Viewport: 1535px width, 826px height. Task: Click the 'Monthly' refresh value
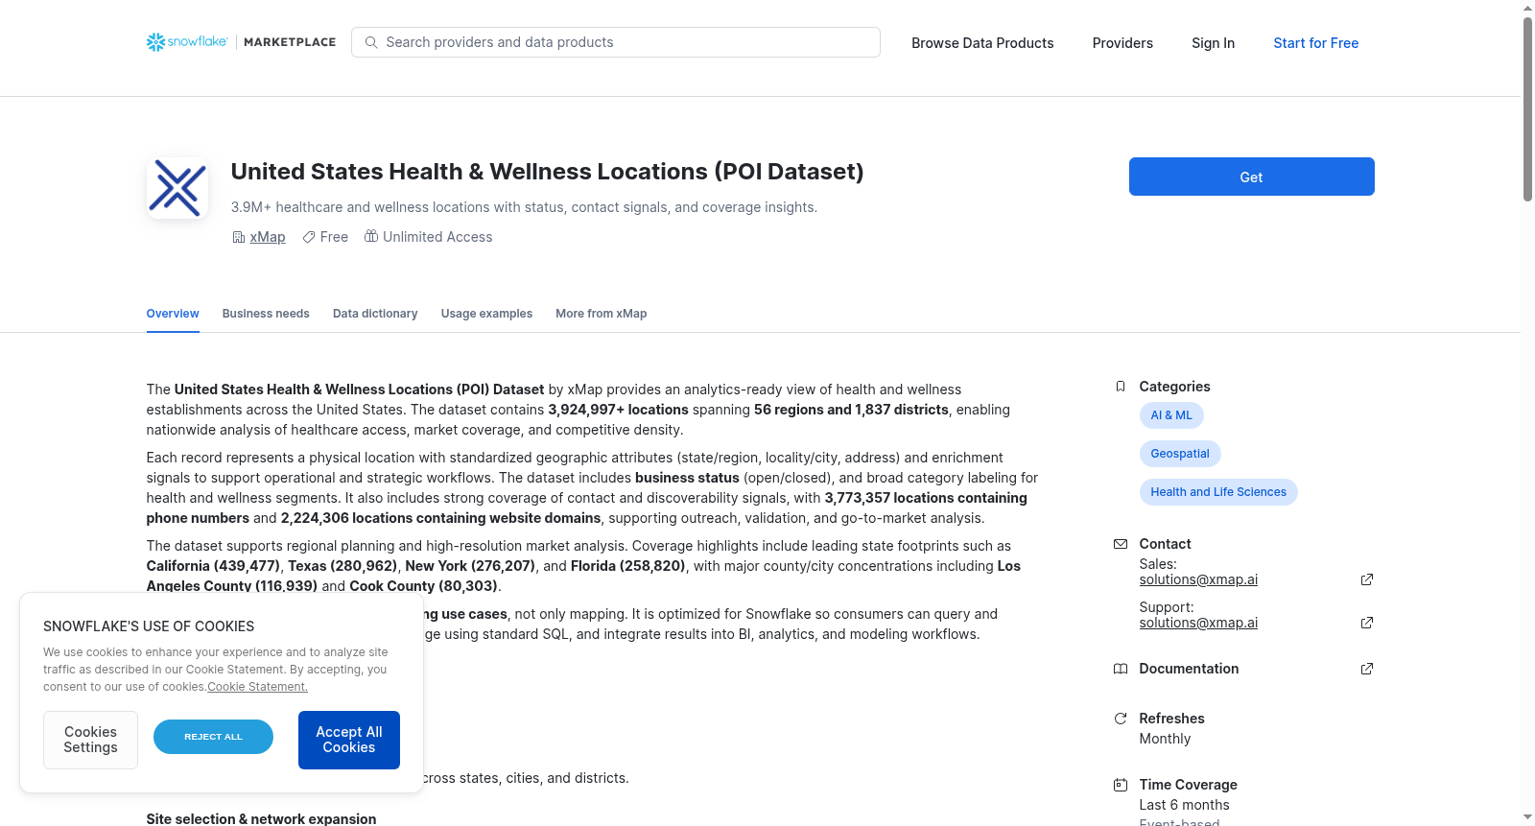pyautogui.click(x=1165, y=739)
